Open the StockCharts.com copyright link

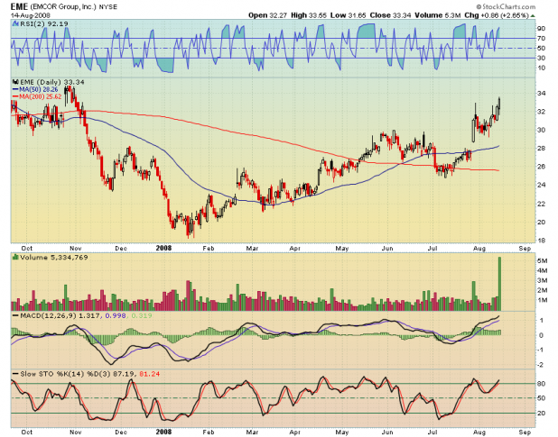coord(506,6)
